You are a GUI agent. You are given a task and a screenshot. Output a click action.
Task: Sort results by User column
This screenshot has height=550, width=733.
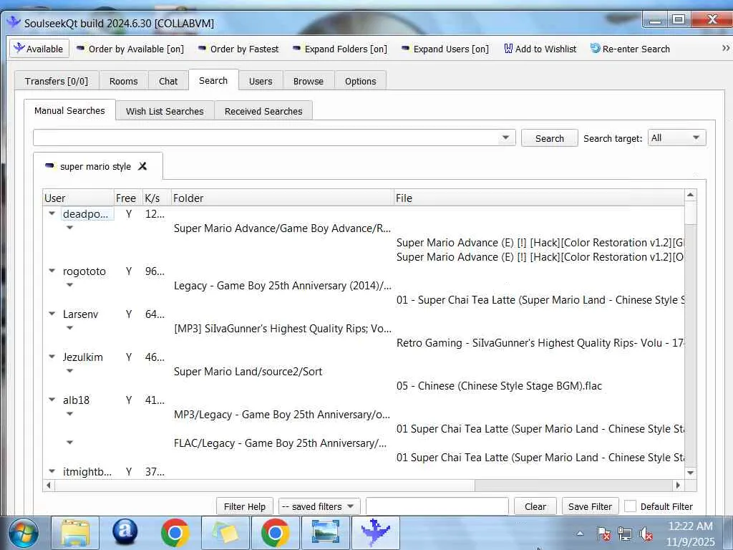78,198
